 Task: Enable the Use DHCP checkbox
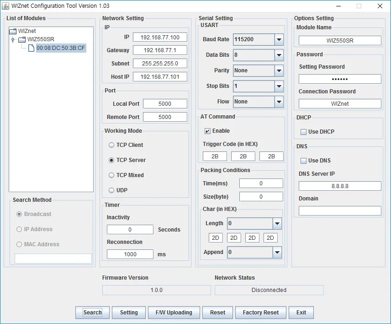pos(303,132)
